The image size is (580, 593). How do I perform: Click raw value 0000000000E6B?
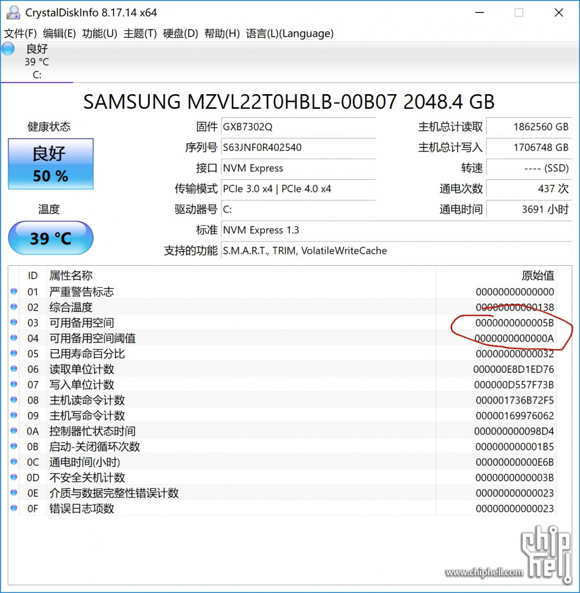(x=515, y=463)
